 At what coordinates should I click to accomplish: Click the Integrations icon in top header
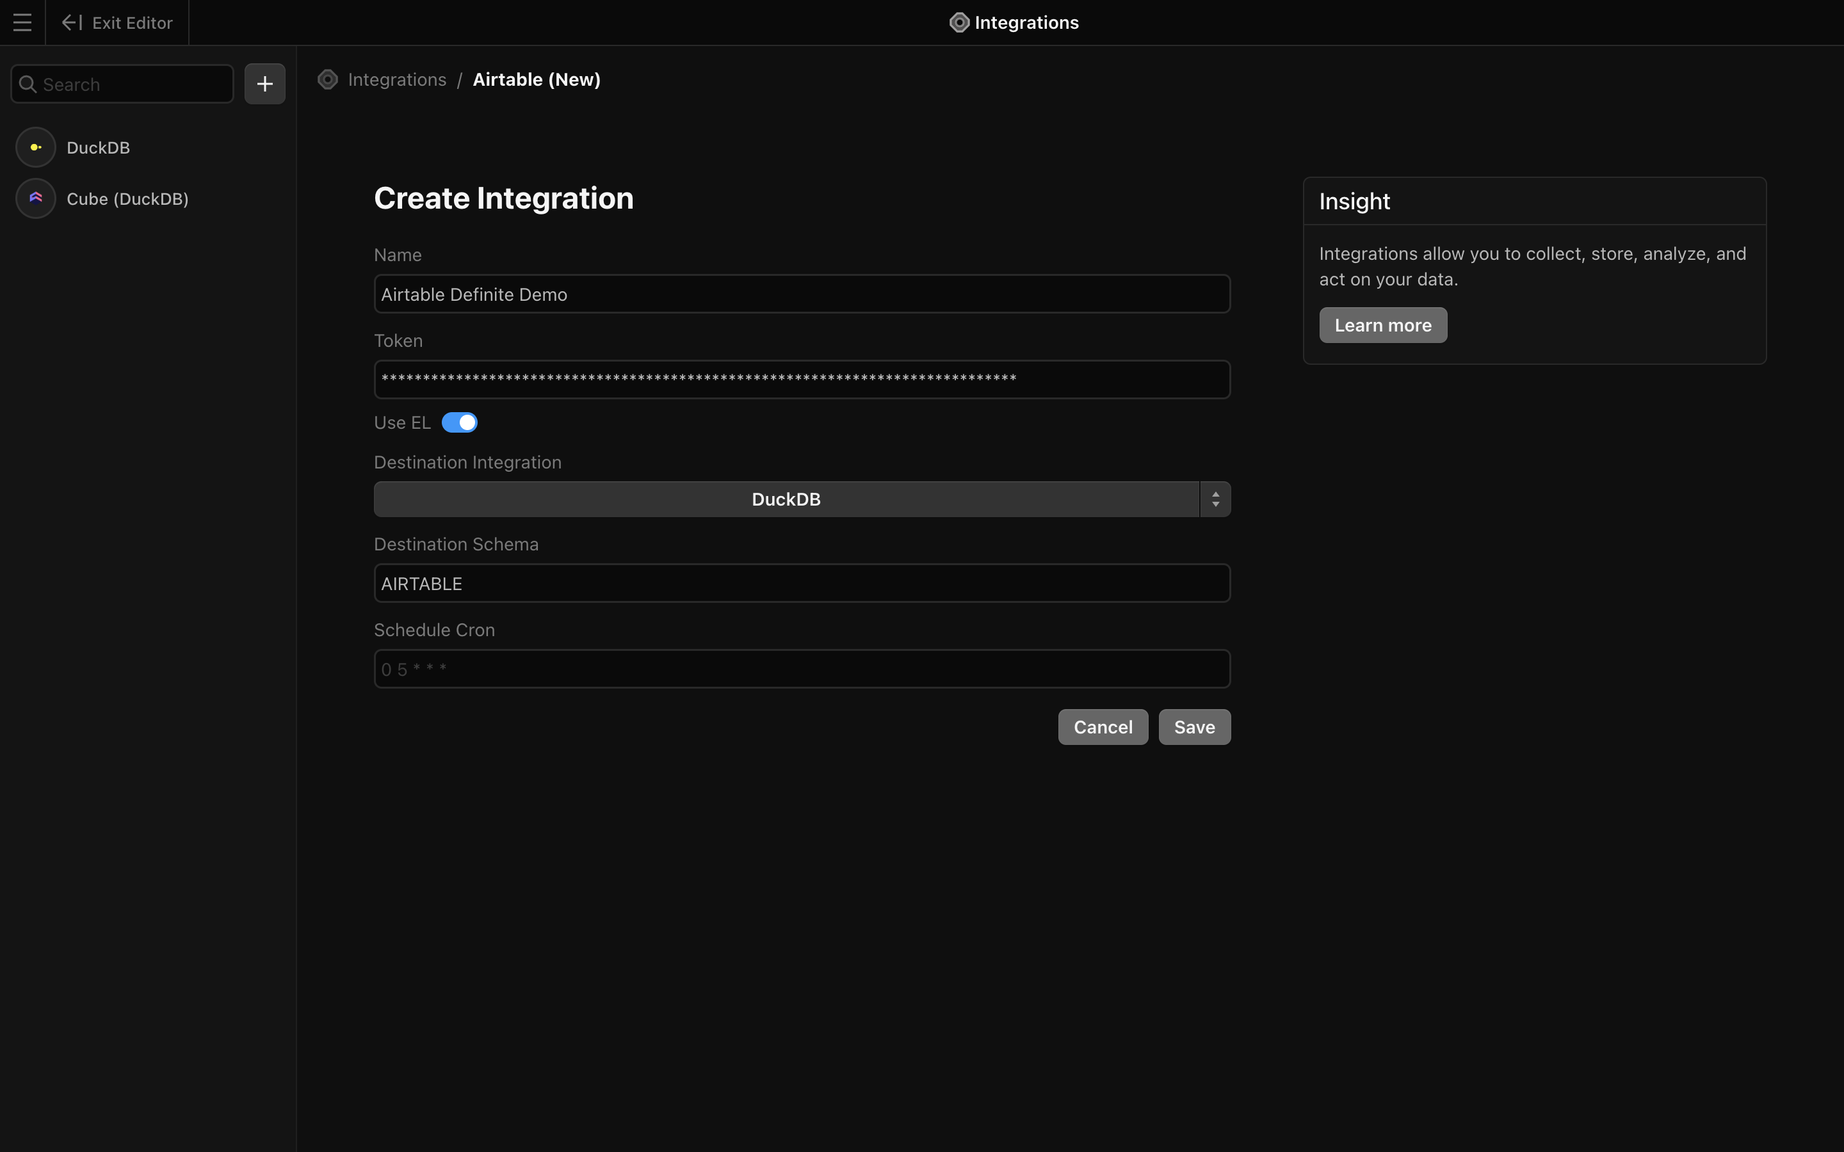click(x=958, y=23)
